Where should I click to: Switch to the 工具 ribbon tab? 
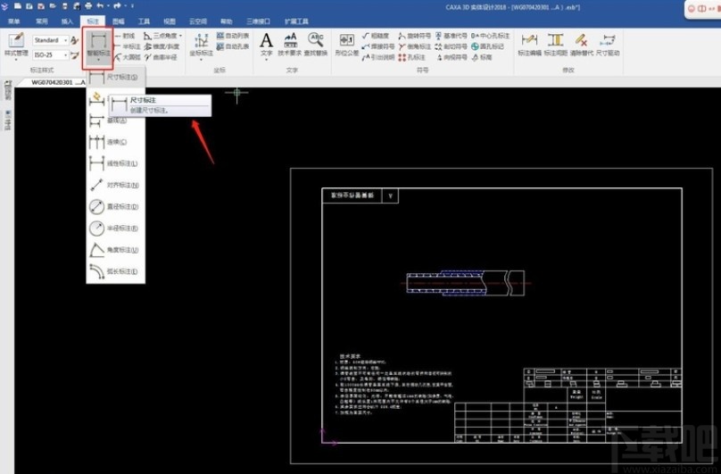pyautogui.click(x=144, y=21)
